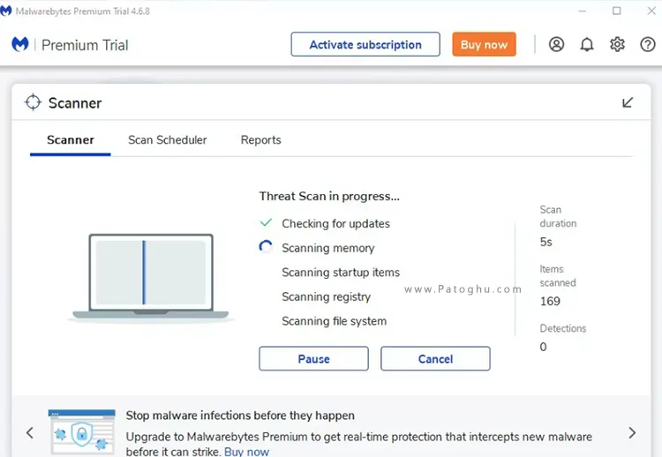662x457 pixels.
Task: Click the scan duration value 5s
Action: [x=545, y=242]
